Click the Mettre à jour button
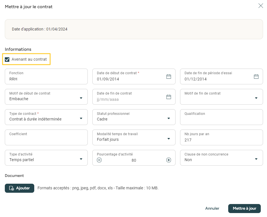Viewport: 267px width, 217px height. click(244, 209)
